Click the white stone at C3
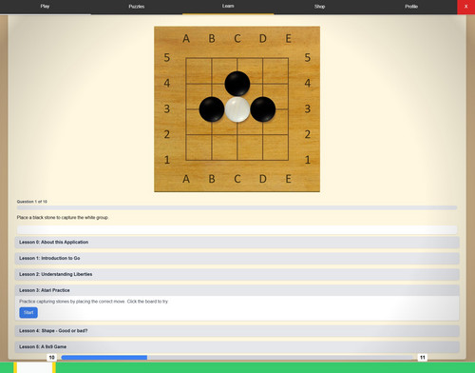This screenshot has height=373, width=475. pyautogui.click(x=237, y=109)
